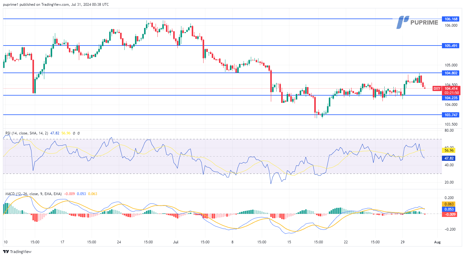Click the 20.00 RSI axis tick
This screenshot has height=257, width=465.
coord(449,182)
